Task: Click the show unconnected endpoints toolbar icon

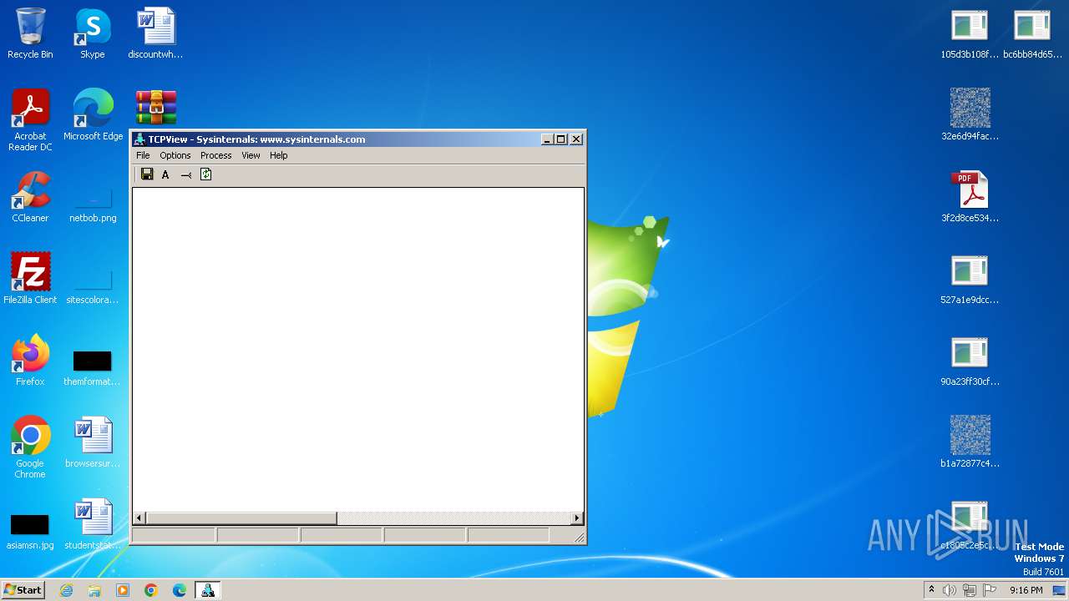Action: point(186,174)
